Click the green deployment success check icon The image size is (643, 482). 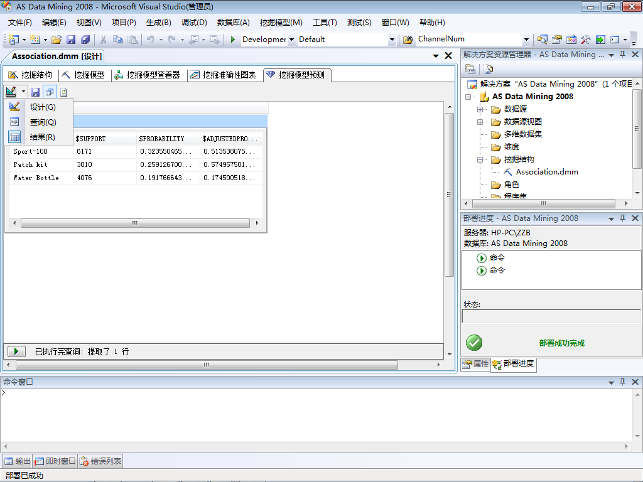click(x=474, y=343)
